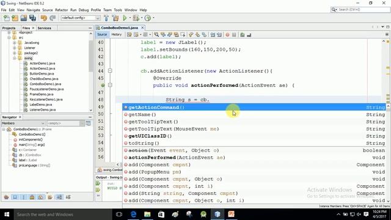Run the project with green play icon
Viewport: 391px width, 220px height.
[125, 18]
